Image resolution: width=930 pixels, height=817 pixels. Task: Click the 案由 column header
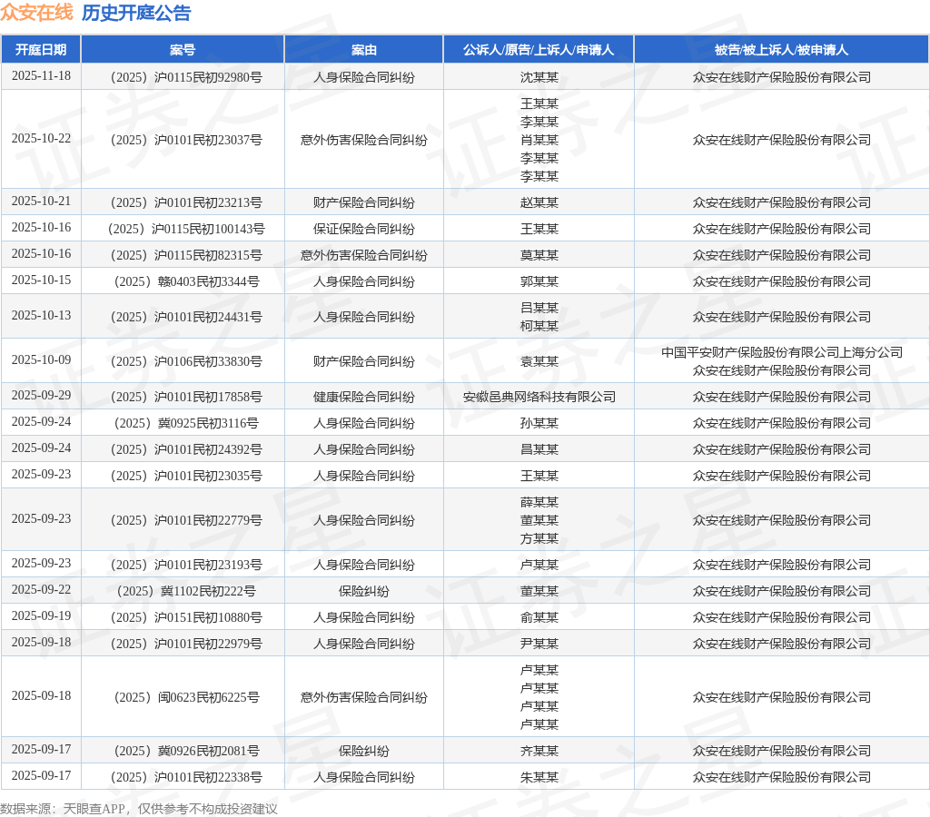tap(364, 50)
